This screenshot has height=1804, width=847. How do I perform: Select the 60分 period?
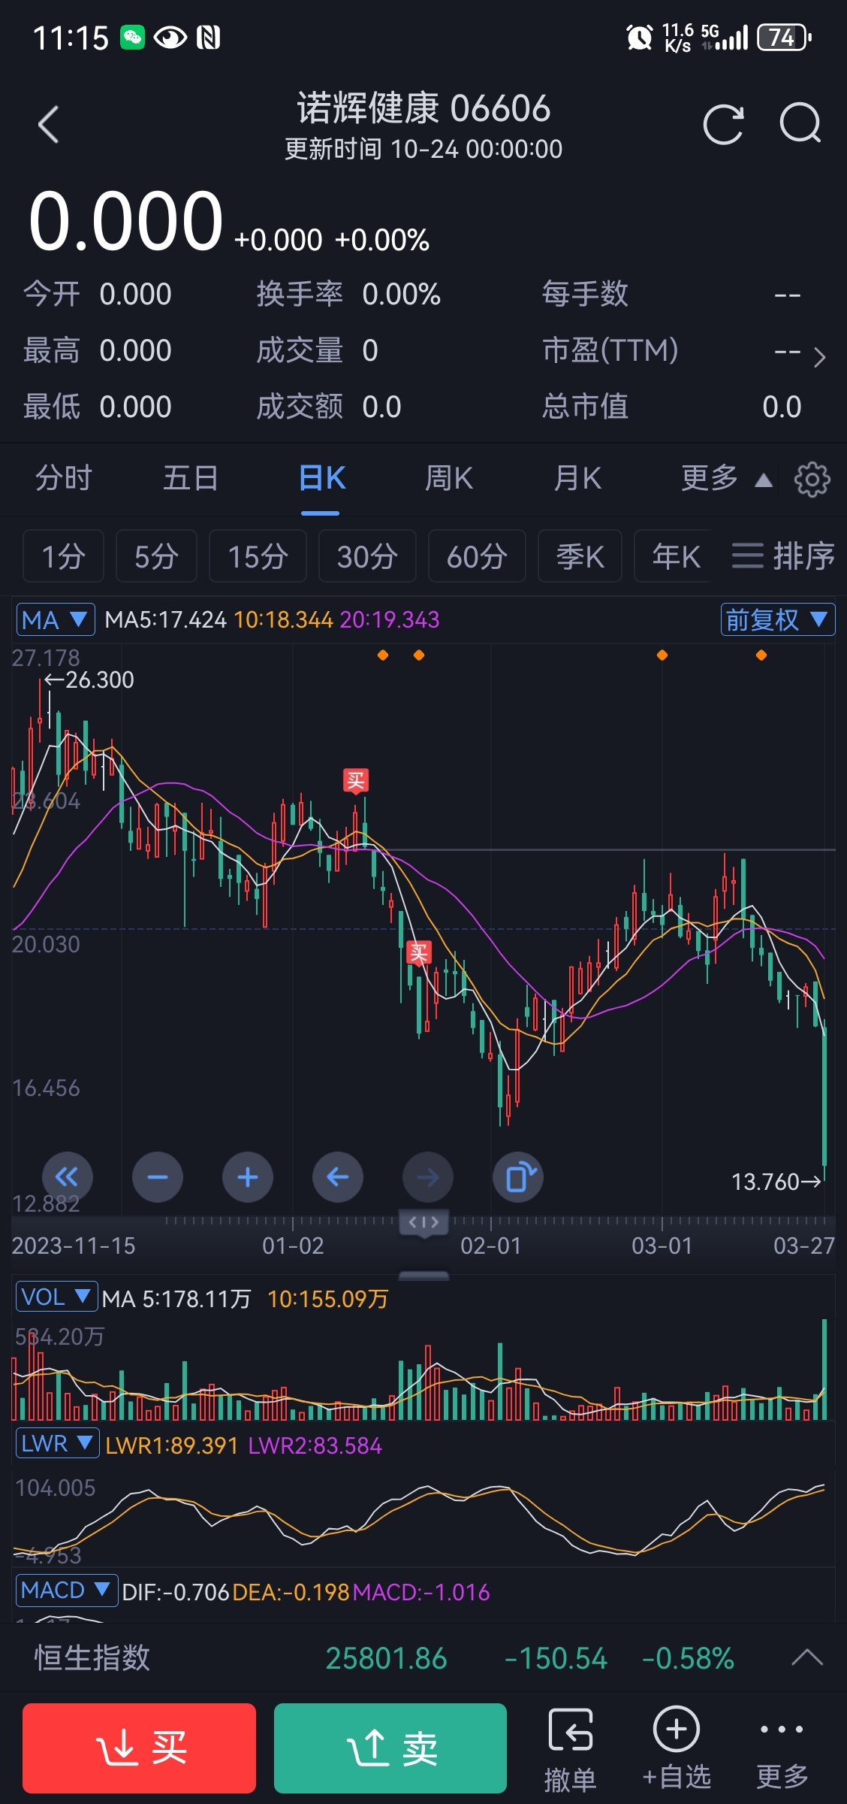477,556
